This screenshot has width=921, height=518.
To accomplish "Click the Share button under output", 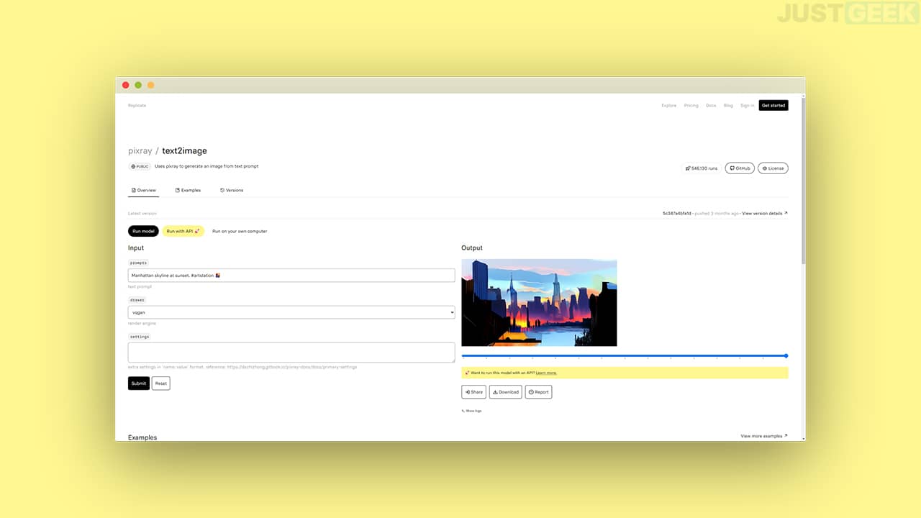I will (x=473, y=392).
